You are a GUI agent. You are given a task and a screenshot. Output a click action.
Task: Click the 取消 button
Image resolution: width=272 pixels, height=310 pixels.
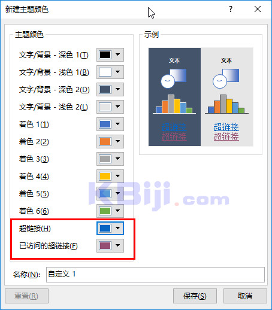tap(245, 296)
